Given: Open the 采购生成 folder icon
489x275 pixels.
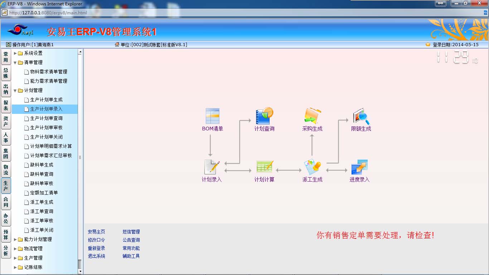Looking at the screenshot, I should [x=313, y=116].
